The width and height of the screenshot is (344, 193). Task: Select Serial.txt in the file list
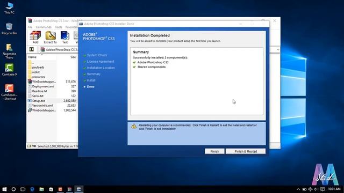38,96
